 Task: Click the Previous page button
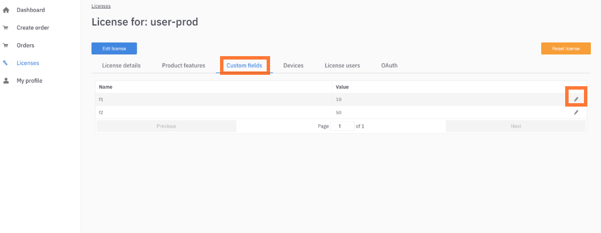coord(166,126)
